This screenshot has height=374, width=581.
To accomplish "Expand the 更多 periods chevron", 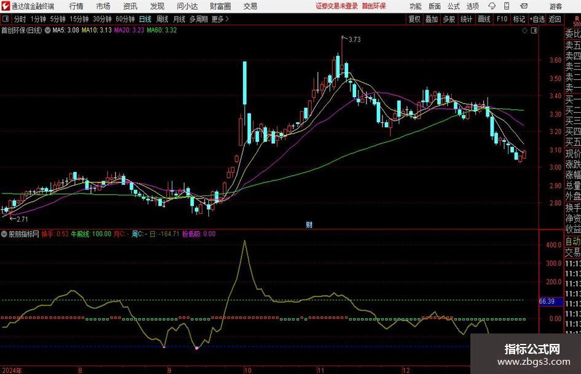I will pos(227,19).
